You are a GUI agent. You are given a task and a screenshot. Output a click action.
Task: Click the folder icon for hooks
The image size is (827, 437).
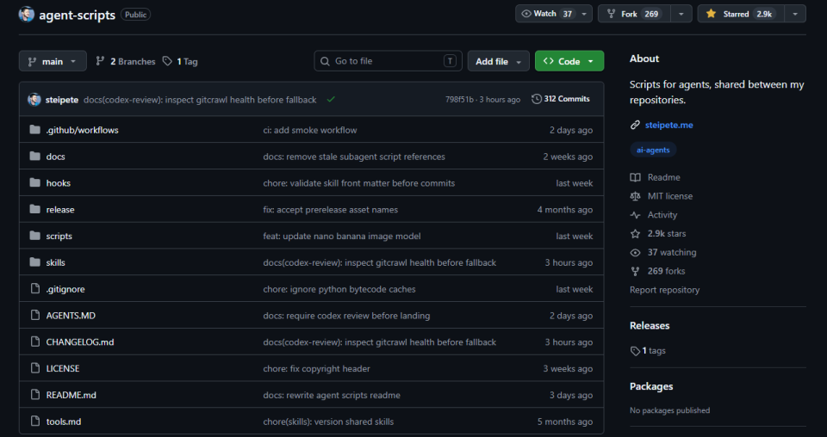(x=34, y=182)
